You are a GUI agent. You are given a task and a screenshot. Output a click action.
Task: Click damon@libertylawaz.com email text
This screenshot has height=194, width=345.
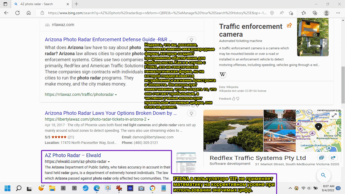[153, 137]
